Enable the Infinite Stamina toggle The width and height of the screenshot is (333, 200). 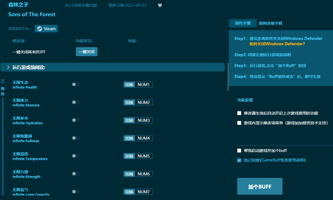(x=76, y=102)
